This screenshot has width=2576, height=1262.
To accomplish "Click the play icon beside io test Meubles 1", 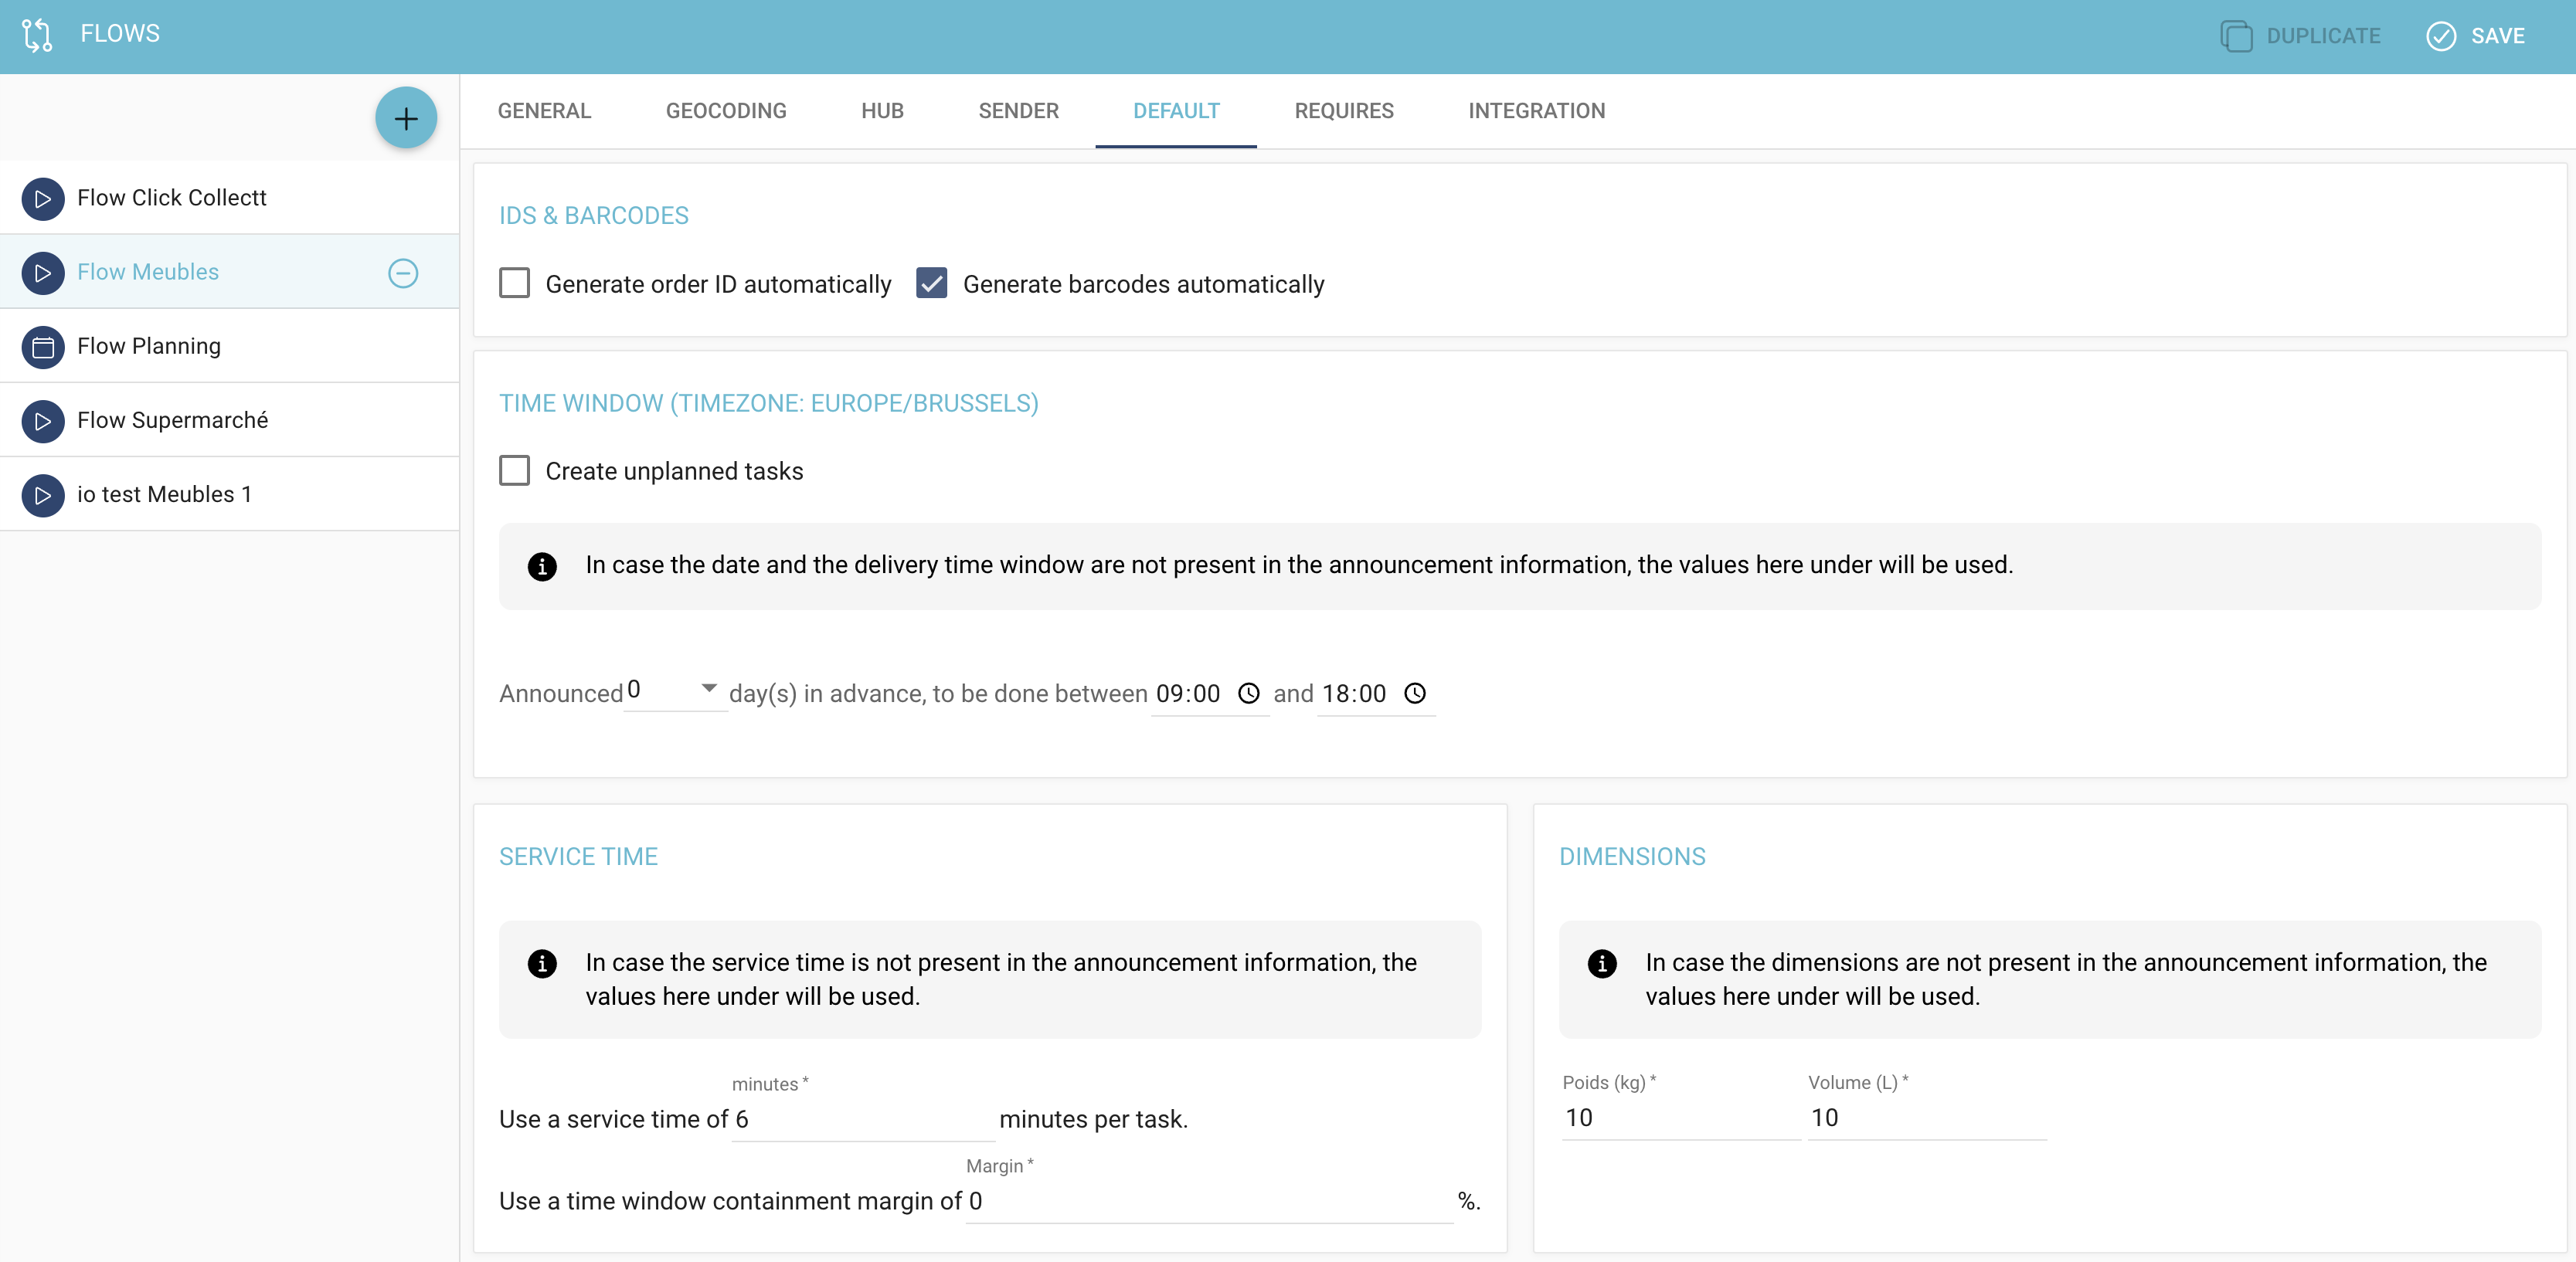I will pyautogui.click(x=43, y=494).
